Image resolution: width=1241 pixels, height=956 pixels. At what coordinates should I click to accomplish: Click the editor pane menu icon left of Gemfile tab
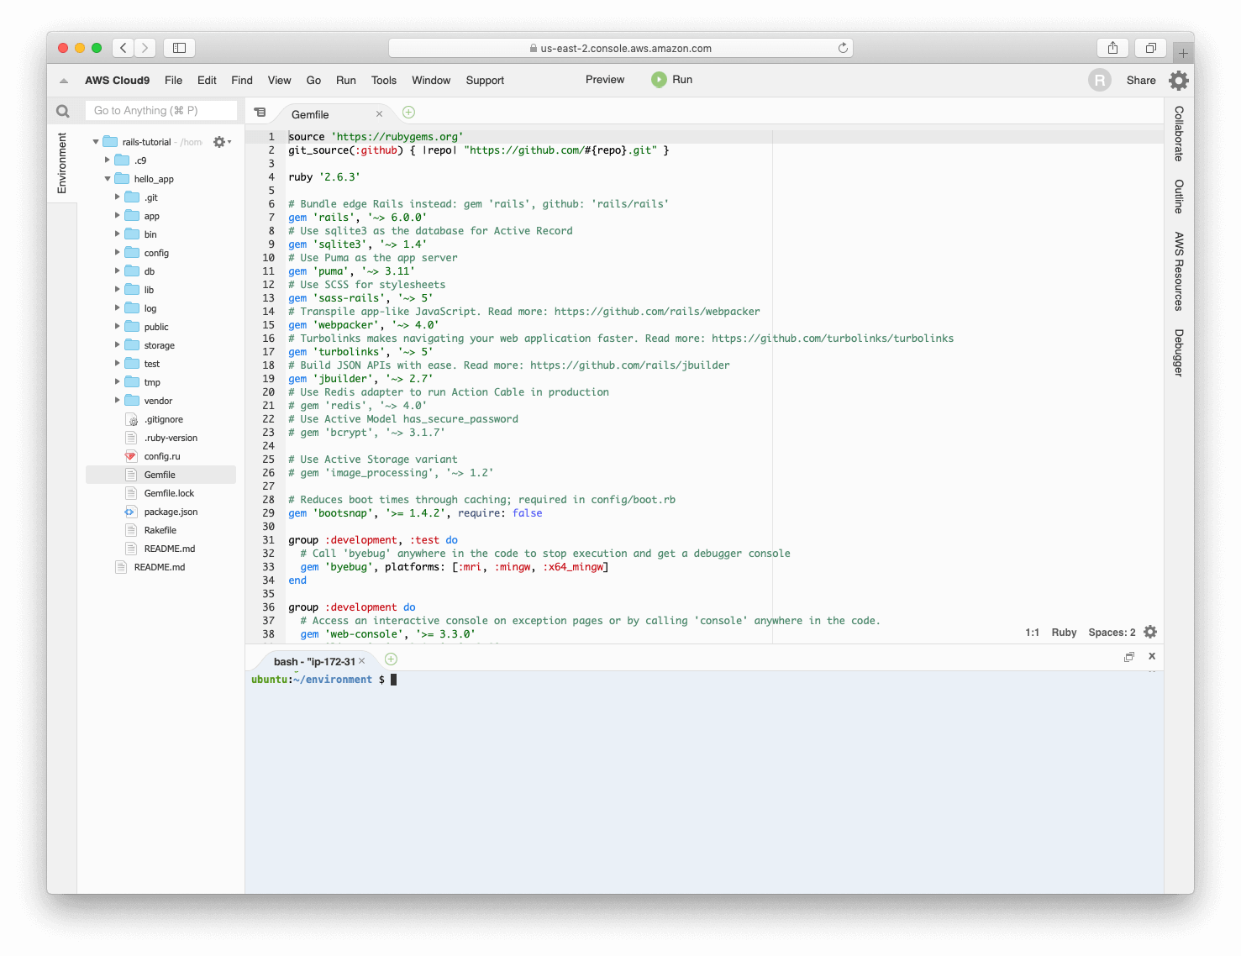coord(260,113)
